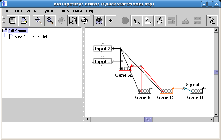The height and width of the screenshot is (140, 221).
Task: Open search with the binoculars icon
Action: [99, 20]
